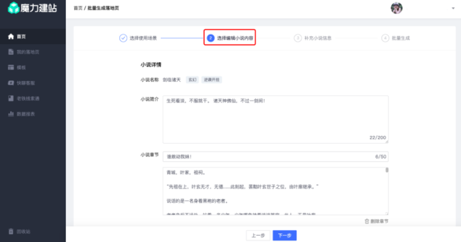Click the bar chart icon beside 数据报表
Viewport: 461px width, 242px height.
pos(11,114)
